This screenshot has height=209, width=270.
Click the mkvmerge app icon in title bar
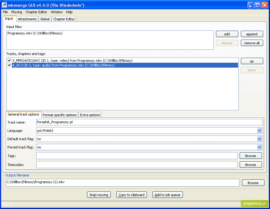4,5
